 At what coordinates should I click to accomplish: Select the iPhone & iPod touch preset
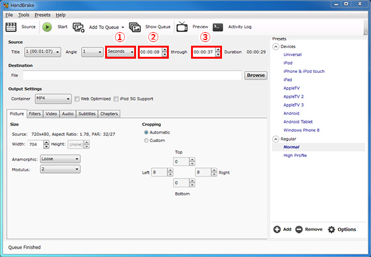tap(304, 72)
